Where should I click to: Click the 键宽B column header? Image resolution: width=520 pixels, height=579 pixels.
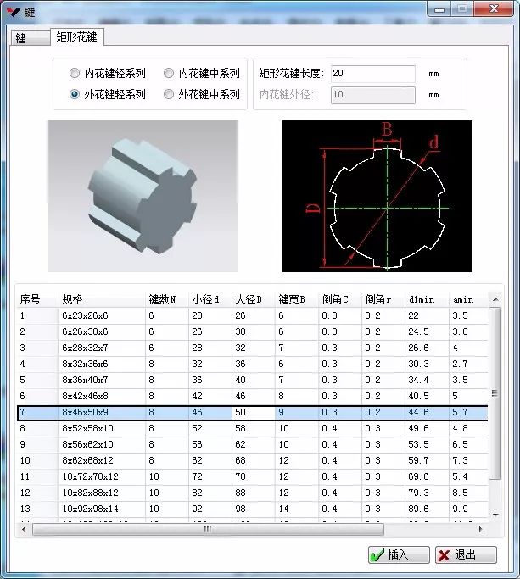pyautogui.click(x=296, y=299)
